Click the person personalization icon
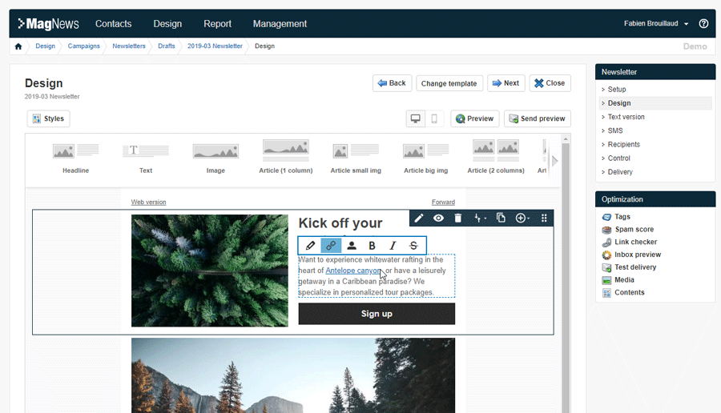The height and width of the screenshot is (413, 721). coord(352,246)
